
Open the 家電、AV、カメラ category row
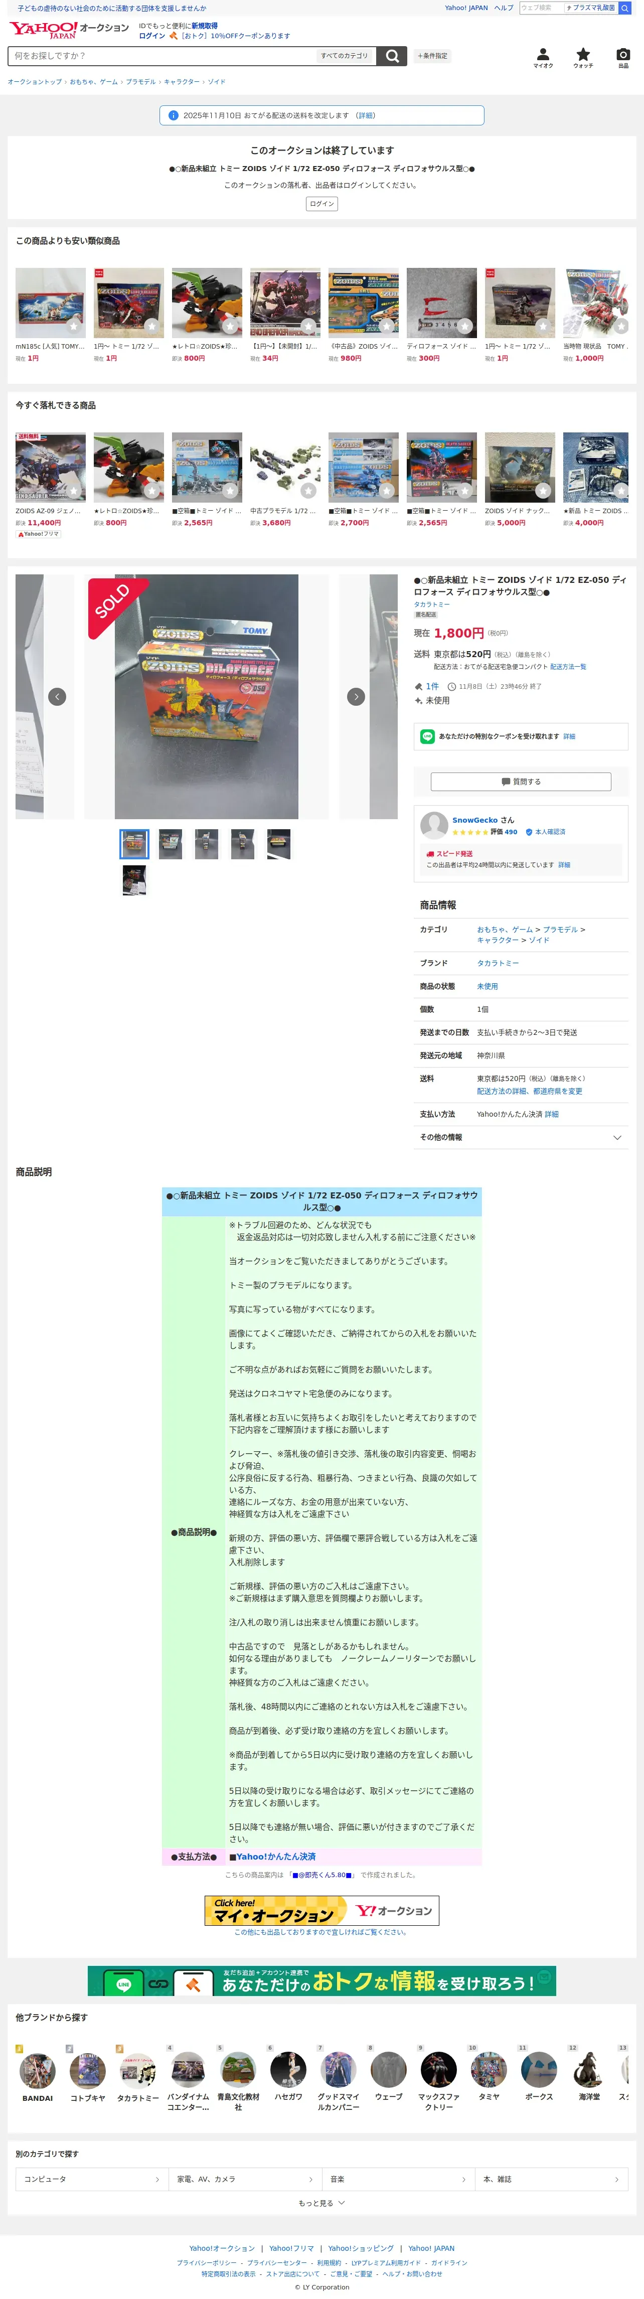coord(245,2180)
